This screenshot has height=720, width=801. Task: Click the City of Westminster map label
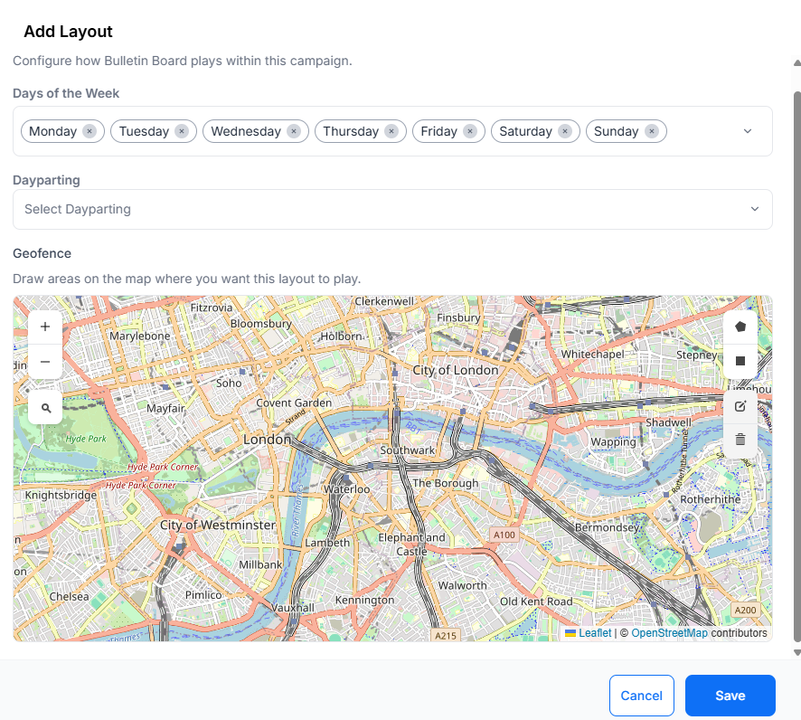(218, 525)
